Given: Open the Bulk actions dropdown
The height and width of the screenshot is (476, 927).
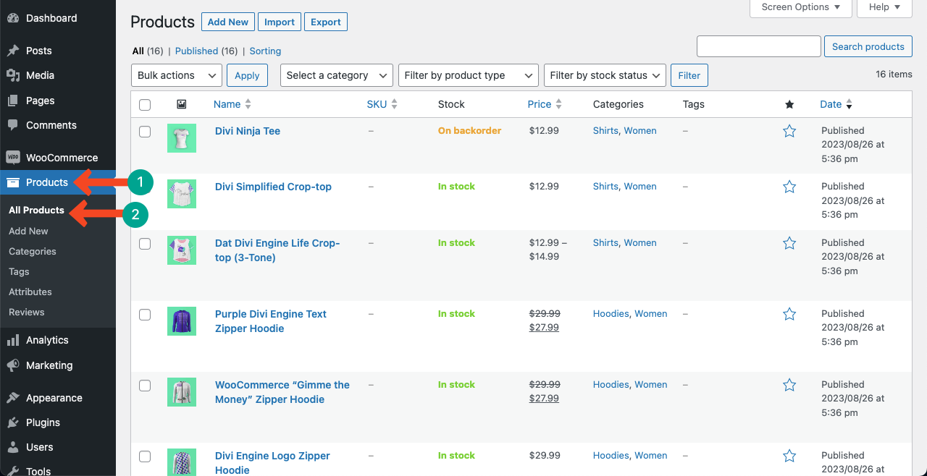Looking at the screenshot, I should point(176,75).
